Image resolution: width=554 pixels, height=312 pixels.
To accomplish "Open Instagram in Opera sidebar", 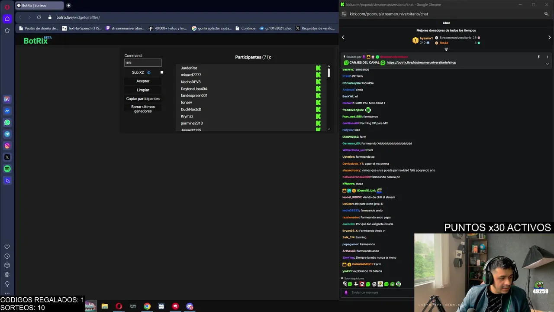I will point(7,146).
